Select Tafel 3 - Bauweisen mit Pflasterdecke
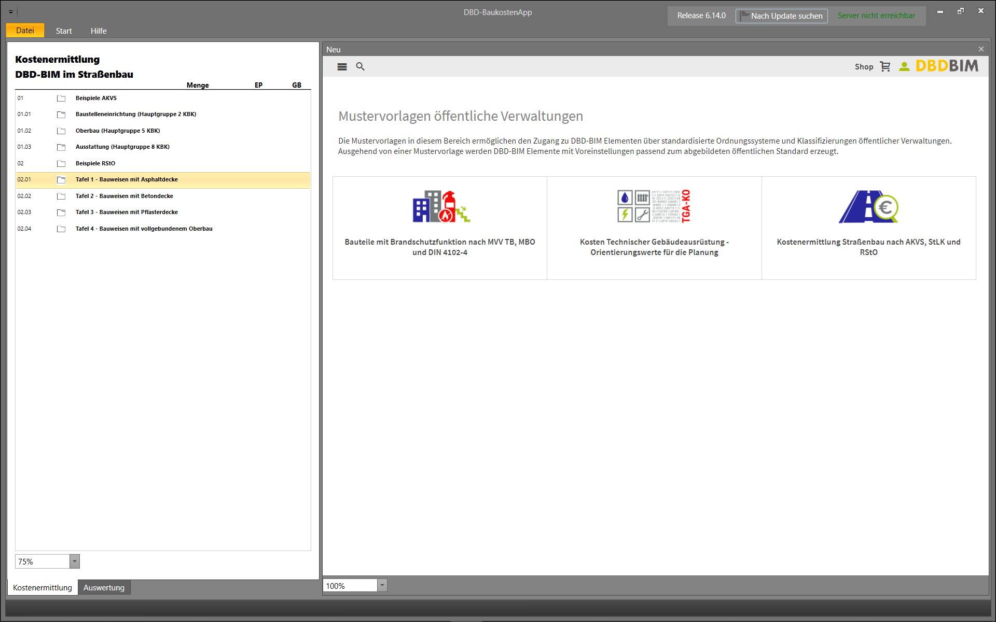 pos(163,213)
